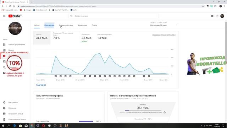
Task: Click the YouTube Studio logo
Action: coord(15,16)
